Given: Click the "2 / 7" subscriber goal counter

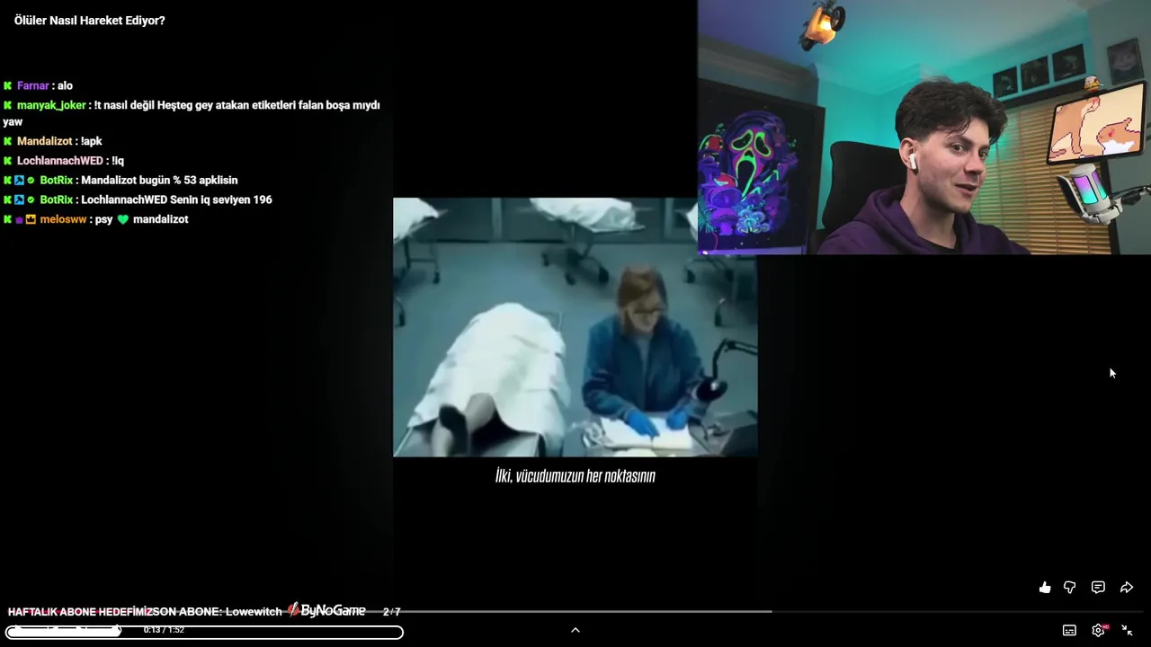Looking at the screenshot, I should click(392, 612).
